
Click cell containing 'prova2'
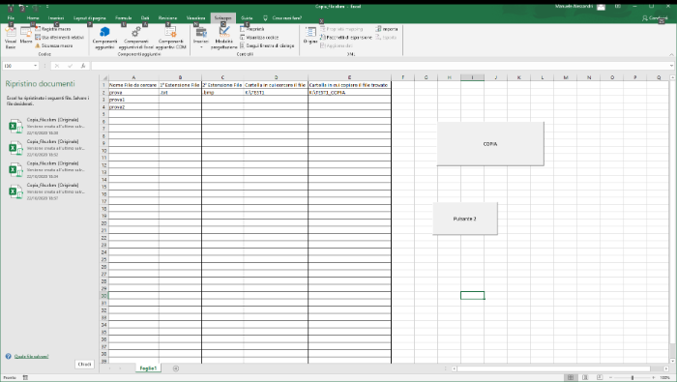coord(133,107)
